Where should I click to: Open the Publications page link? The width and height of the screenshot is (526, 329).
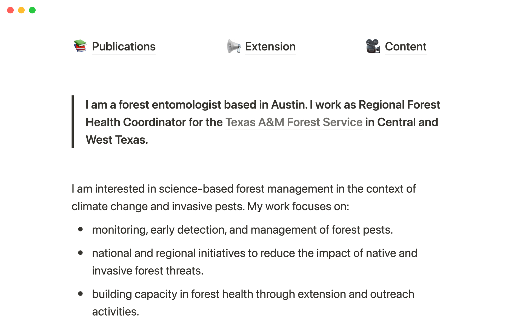[x=124, y=47]
